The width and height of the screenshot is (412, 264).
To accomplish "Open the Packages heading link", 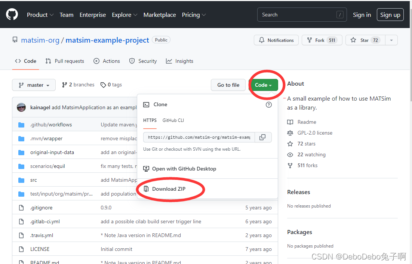I will (299, 232).
